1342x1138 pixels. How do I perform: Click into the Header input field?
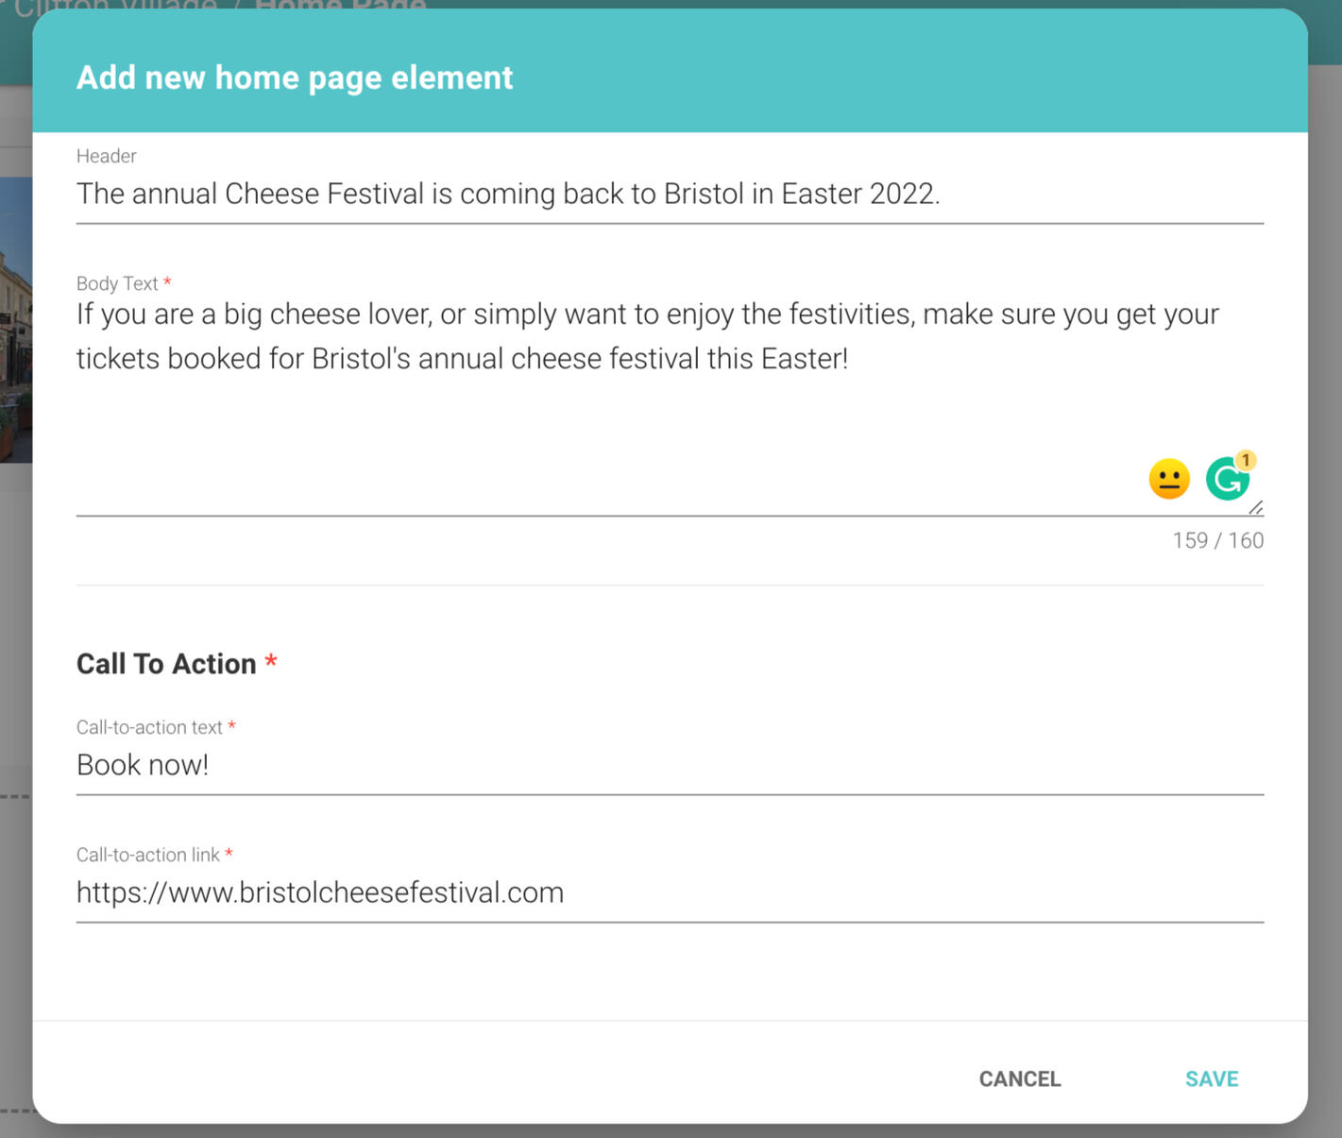click(x=669, y=194)
